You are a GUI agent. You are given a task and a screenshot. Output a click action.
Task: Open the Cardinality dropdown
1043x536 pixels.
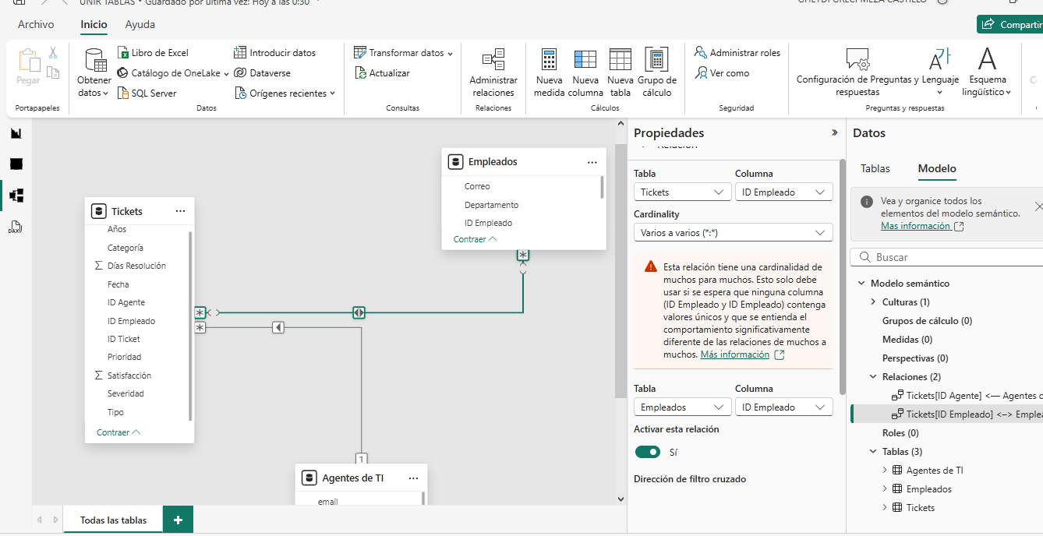[x=733, y=233]
